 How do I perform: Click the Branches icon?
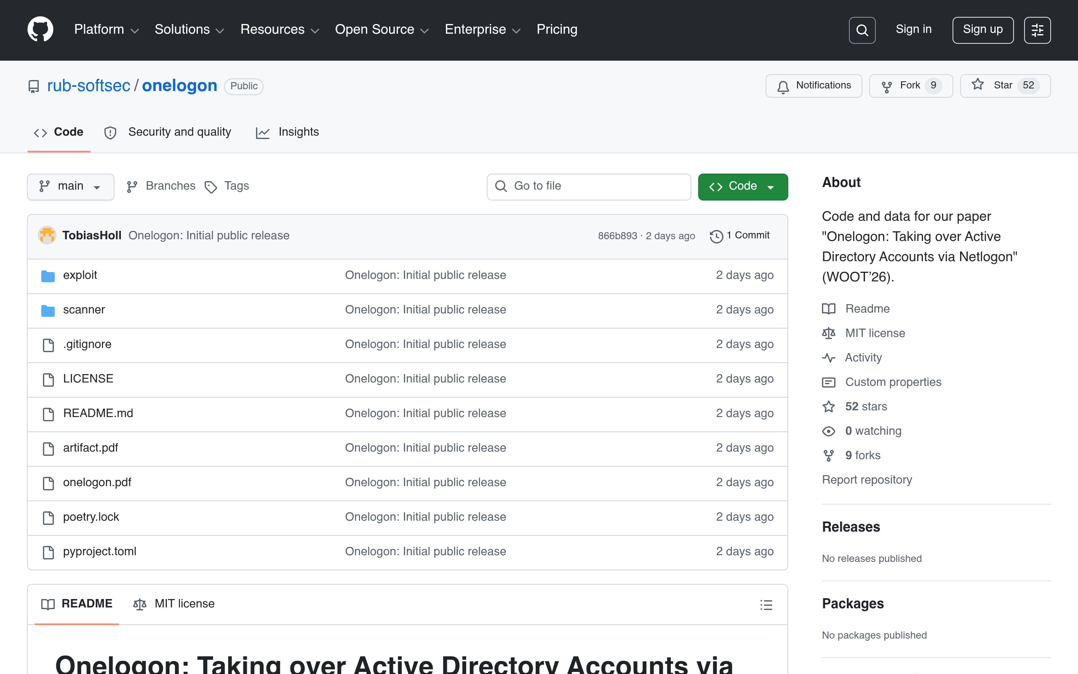coord(132,186)
